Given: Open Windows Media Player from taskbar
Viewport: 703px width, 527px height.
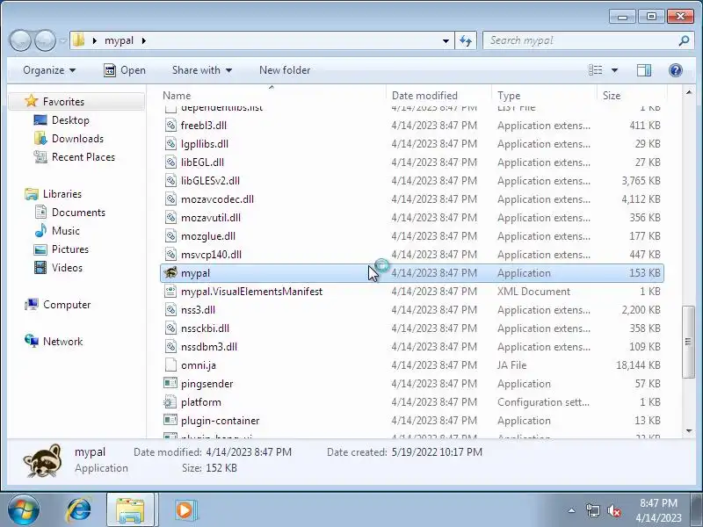Looking at the screenshot, I should click(185, 510).
